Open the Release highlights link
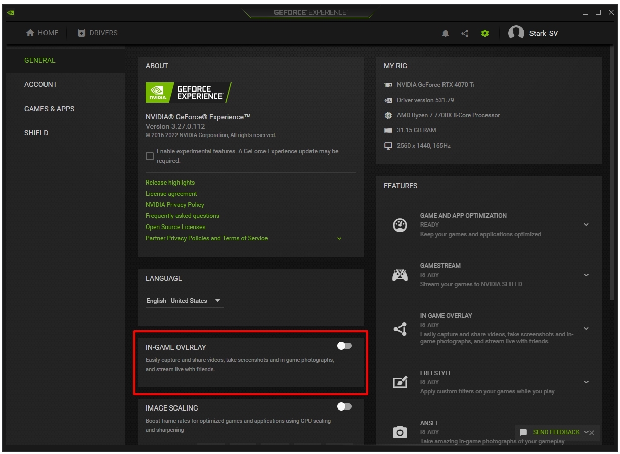Viewport: 620px width, 454px height. (170, 183)
